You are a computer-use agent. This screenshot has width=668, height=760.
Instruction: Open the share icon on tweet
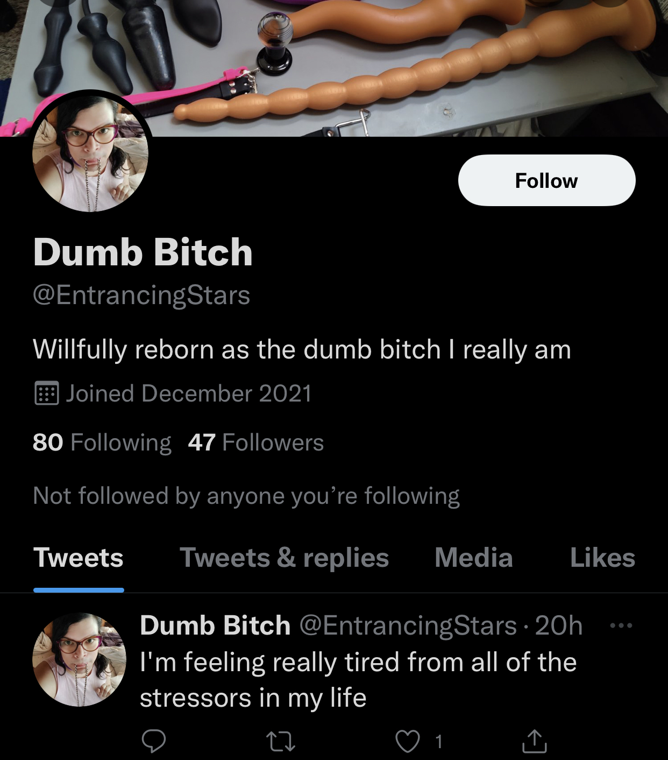(534, 741)
